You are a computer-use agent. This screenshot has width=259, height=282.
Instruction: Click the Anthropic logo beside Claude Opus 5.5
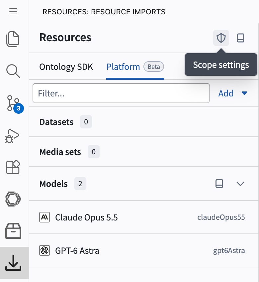[44, 217]
